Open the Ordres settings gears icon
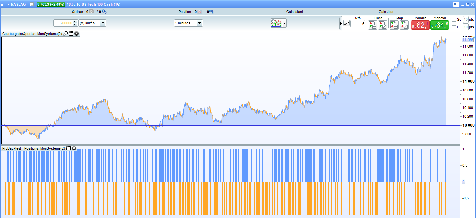 tap(104, 12)
